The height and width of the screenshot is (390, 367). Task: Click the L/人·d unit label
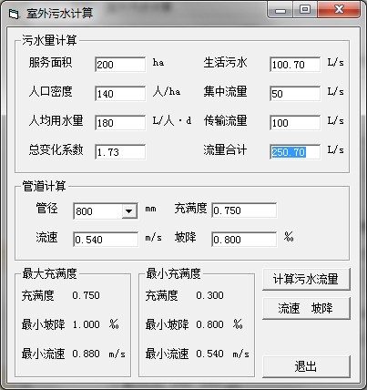(172, 121)
